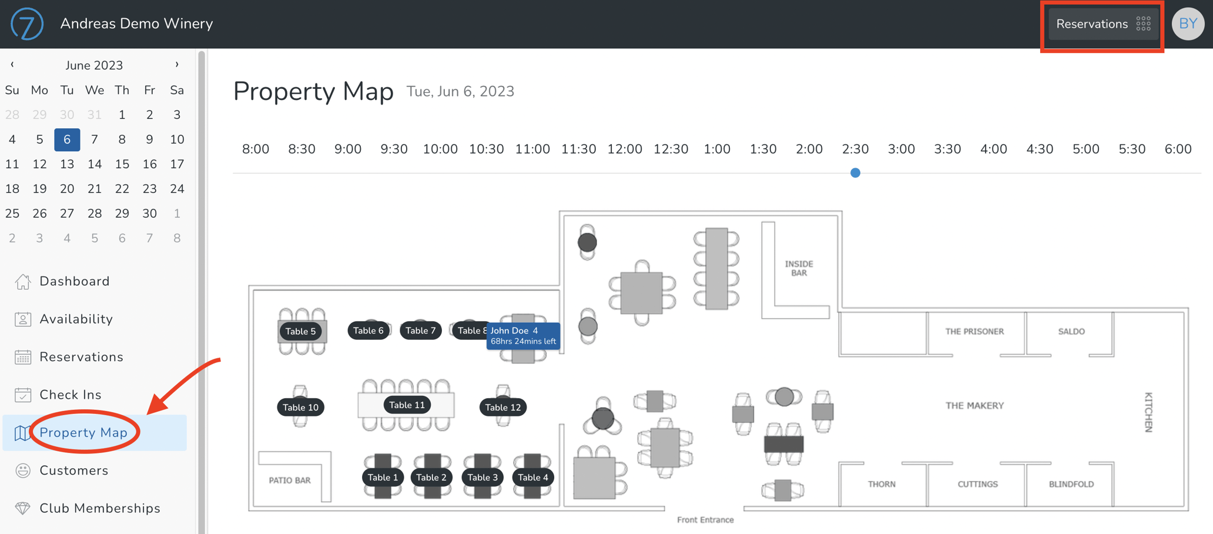This screenshot has height=534, width=1213.
Task: Open the Dashboard via its home icon
Action: click(x=24, y=281)
